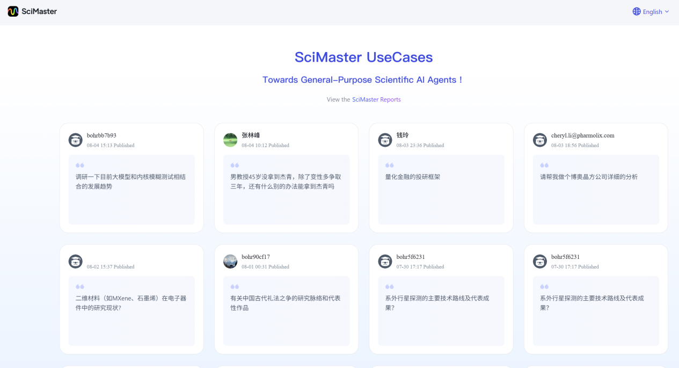
Task: Expand the language chevron beside English
Action: click(x=667, y=11)
